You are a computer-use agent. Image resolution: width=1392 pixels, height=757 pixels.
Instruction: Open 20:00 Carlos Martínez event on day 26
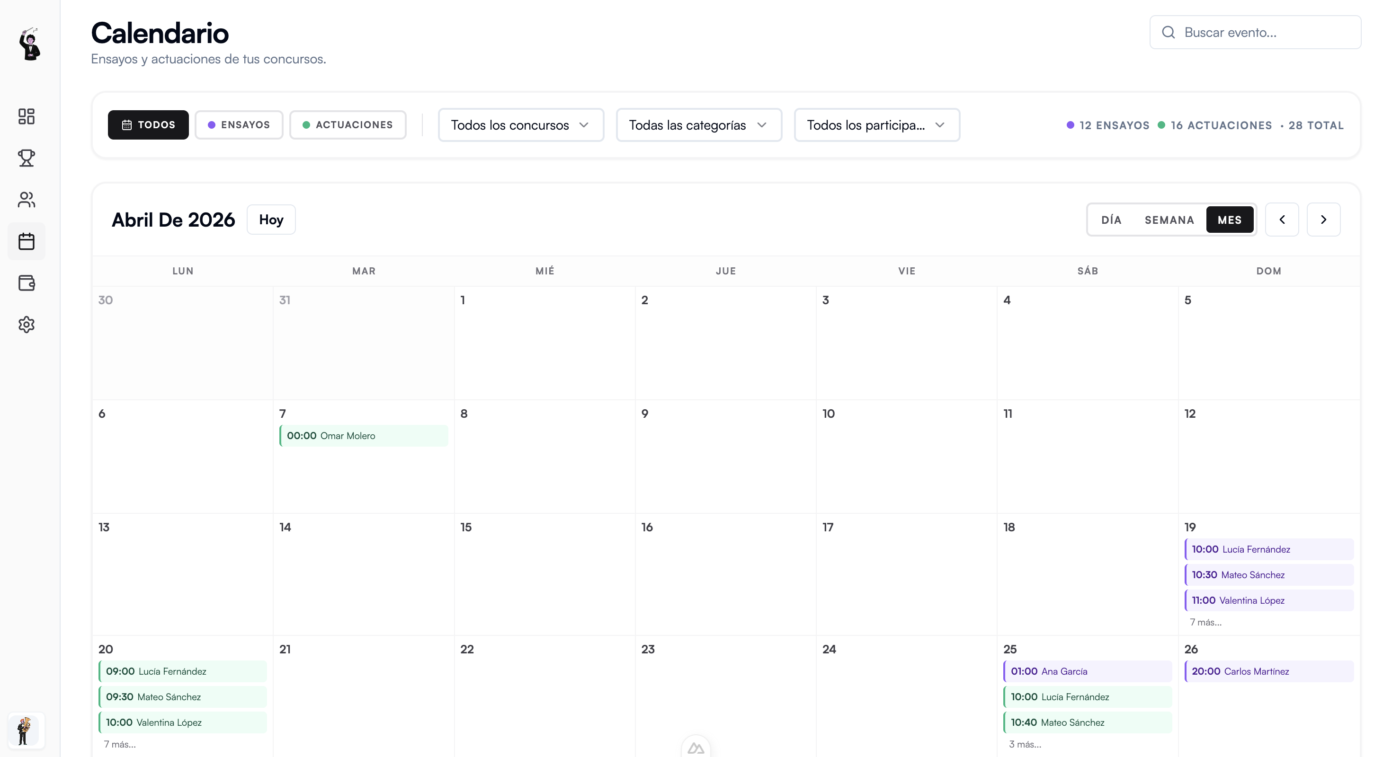click(x=1269, y=671)
